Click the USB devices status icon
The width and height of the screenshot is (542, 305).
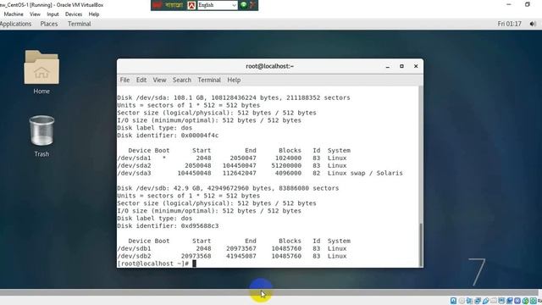click(x=485, y=301)
